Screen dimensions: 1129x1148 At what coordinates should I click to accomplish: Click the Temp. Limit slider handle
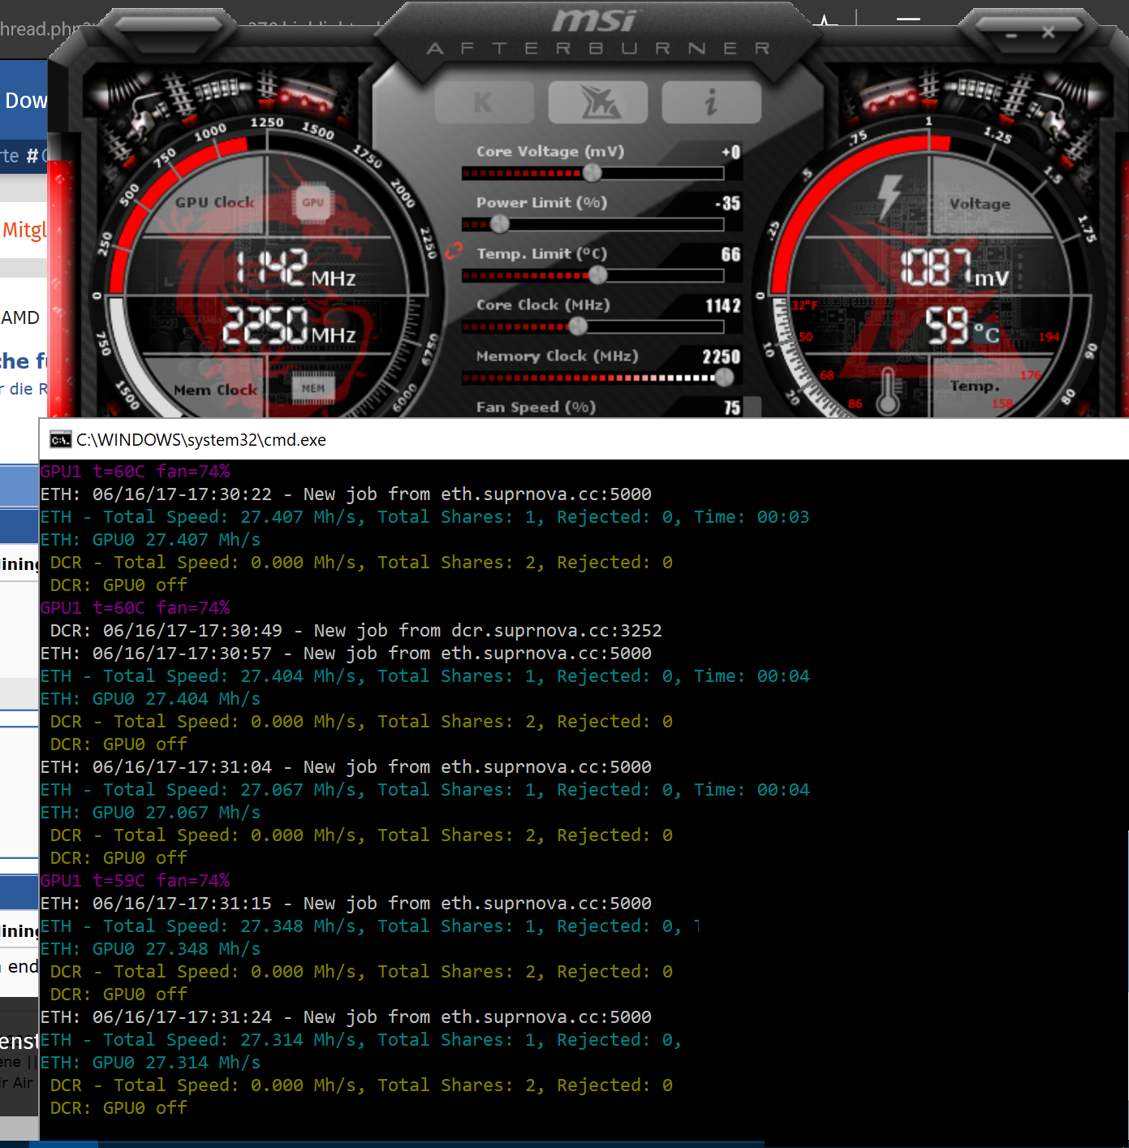(x=598, y=275)
